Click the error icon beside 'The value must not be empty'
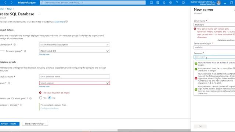 coord(40,93)
